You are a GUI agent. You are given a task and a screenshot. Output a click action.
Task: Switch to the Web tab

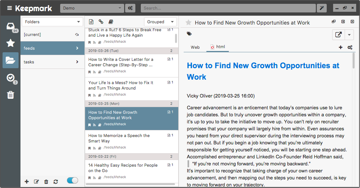195,47
